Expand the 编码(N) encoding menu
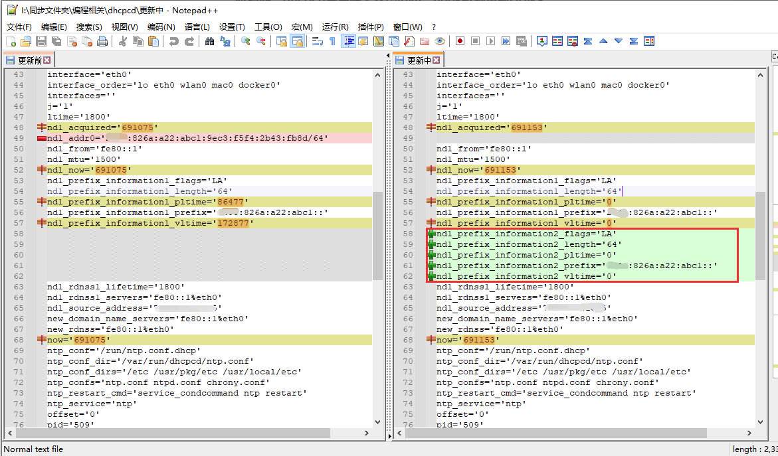778x456 pixels. click(x=161, y=27)
